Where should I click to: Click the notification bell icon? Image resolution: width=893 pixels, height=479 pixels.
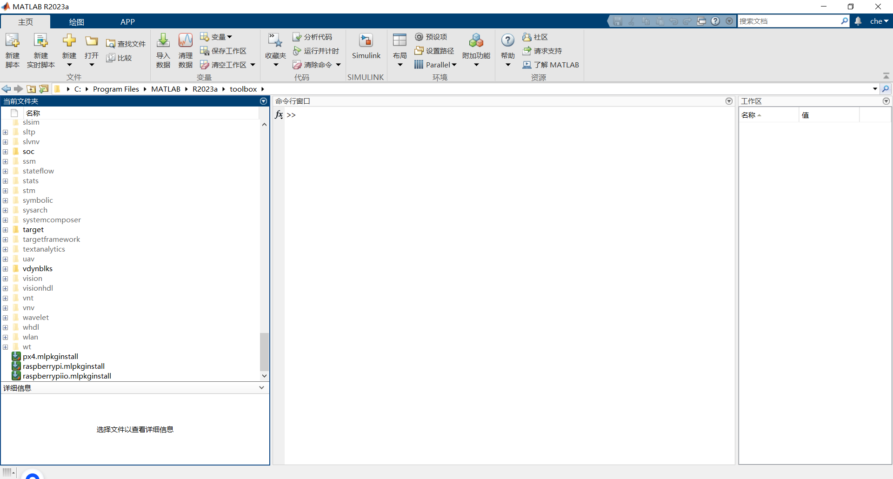tap(858, 21)
